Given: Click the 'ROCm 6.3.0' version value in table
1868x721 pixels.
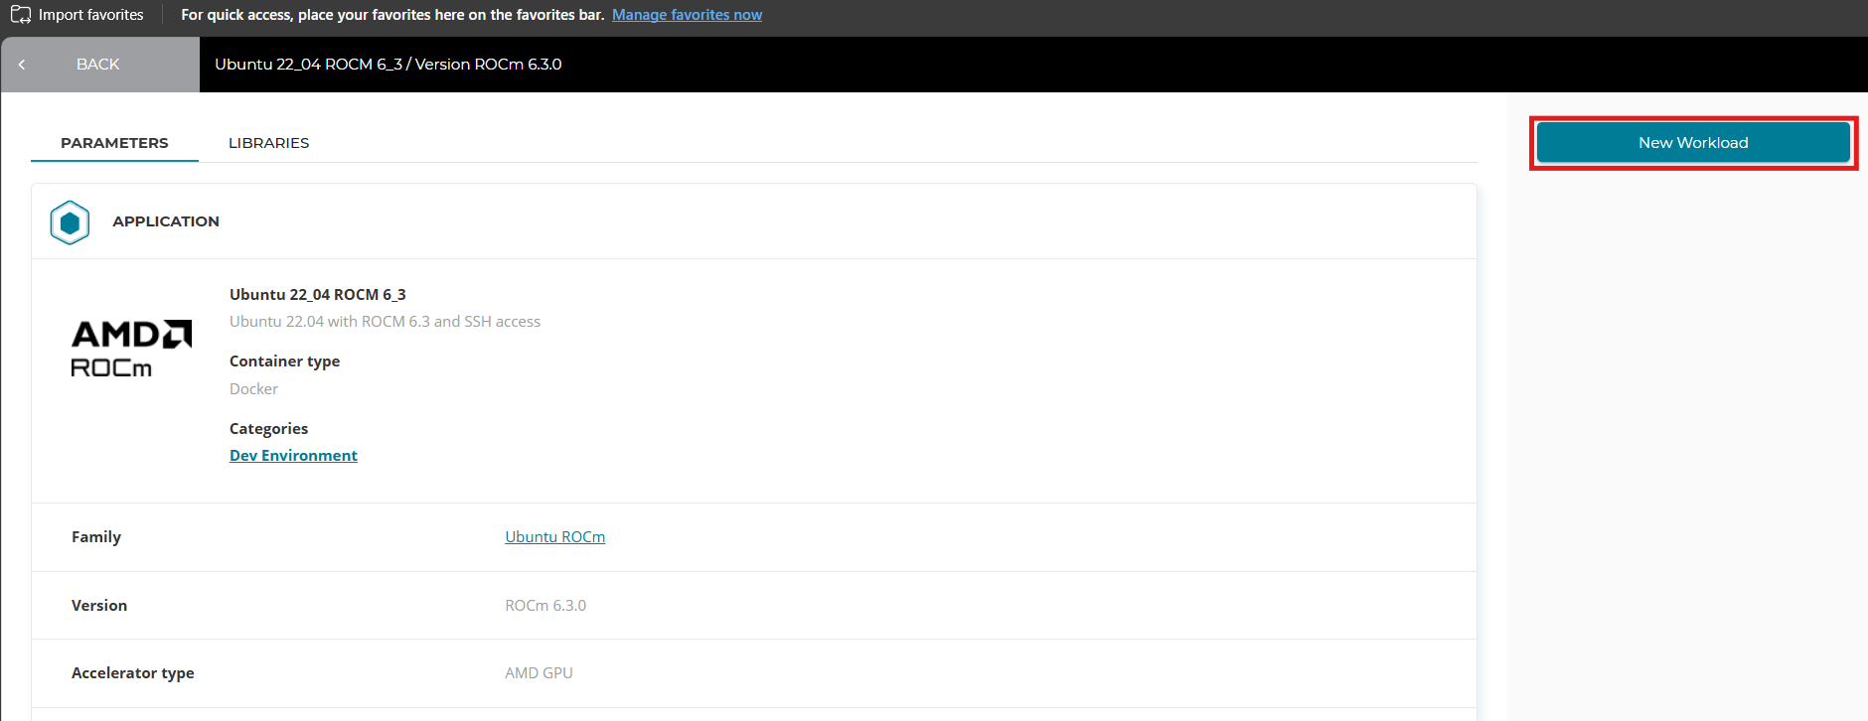Looking at the screenshot, I should click(545, 606).
